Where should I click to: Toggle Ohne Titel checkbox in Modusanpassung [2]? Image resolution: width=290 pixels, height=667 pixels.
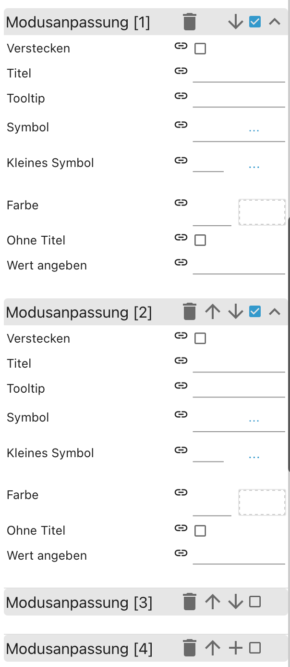coord(200,531)
